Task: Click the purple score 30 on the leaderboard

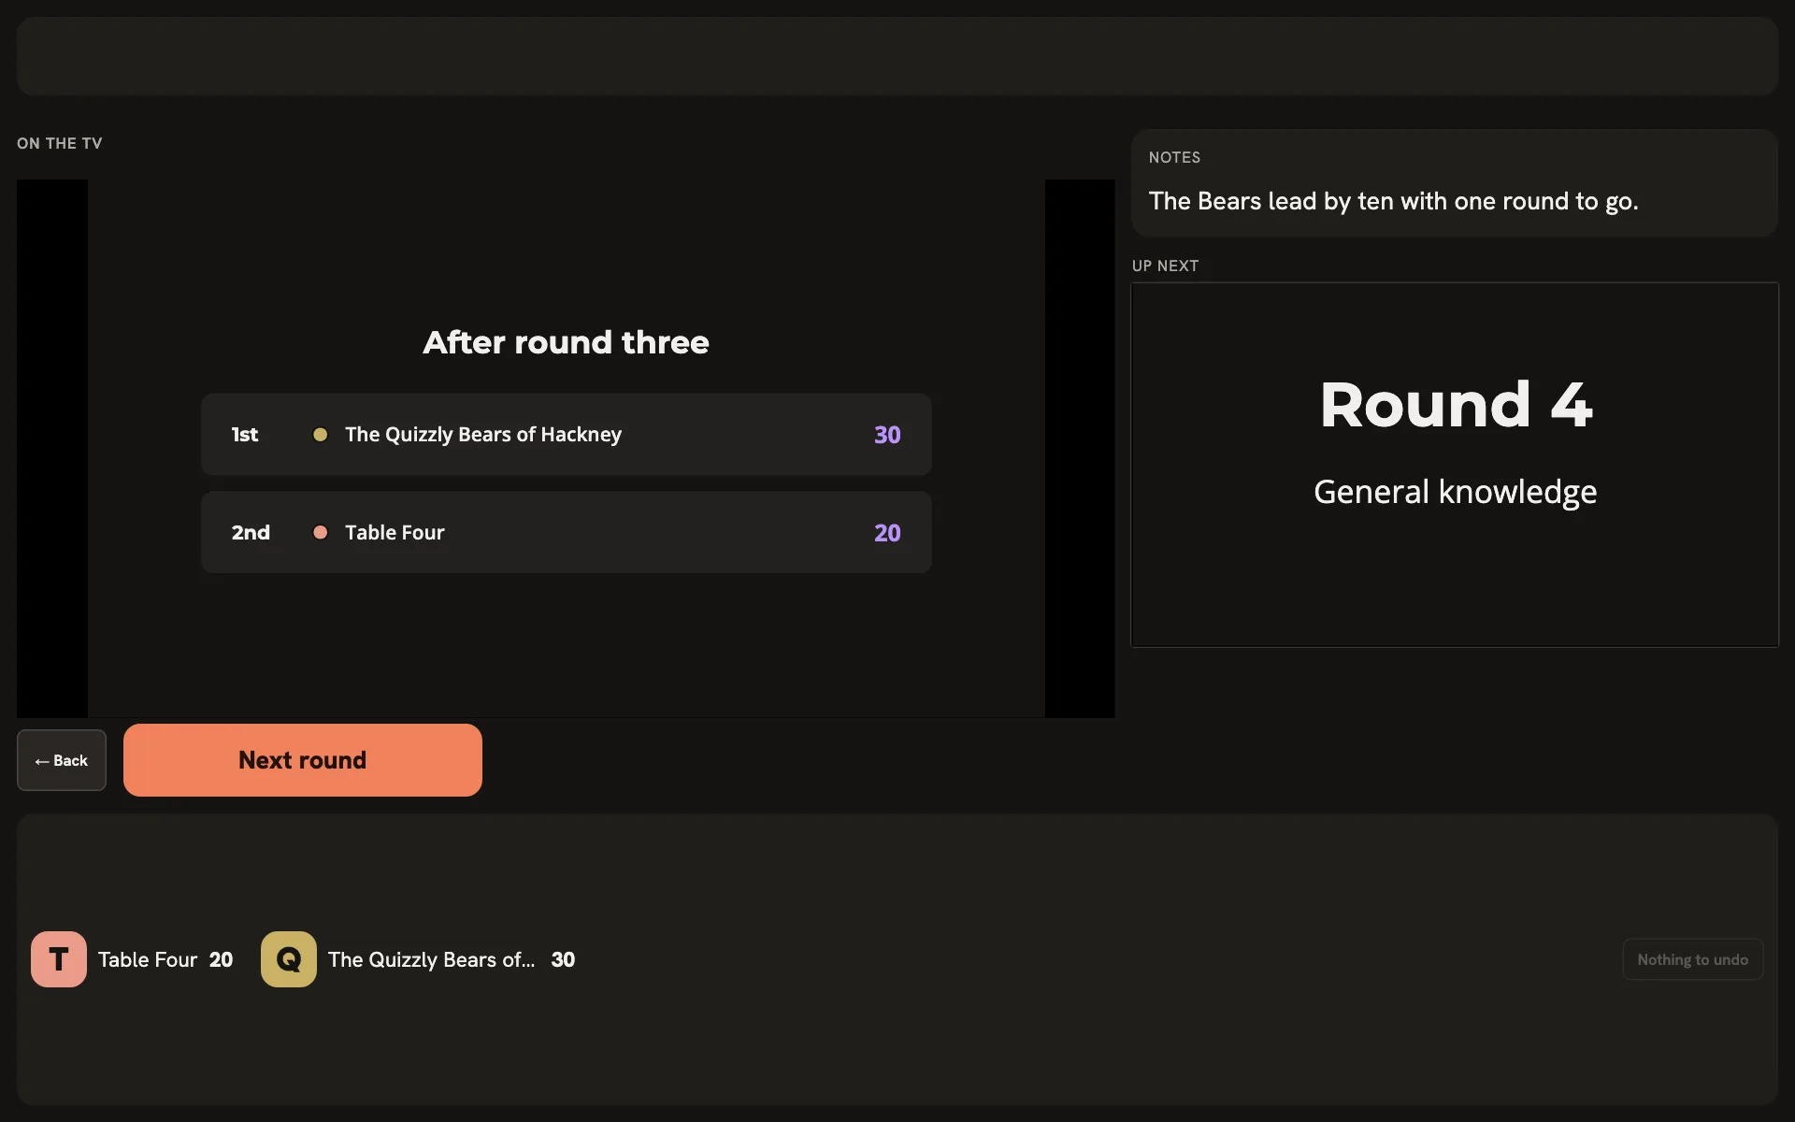Action: 887,435
